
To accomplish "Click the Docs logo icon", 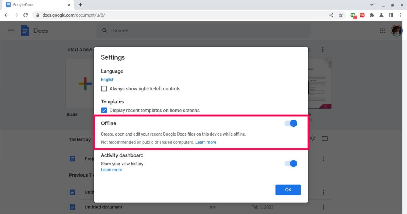I will click(25, 31).
